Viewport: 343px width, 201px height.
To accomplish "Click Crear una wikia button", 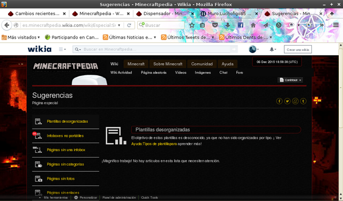I will (298, 49).
